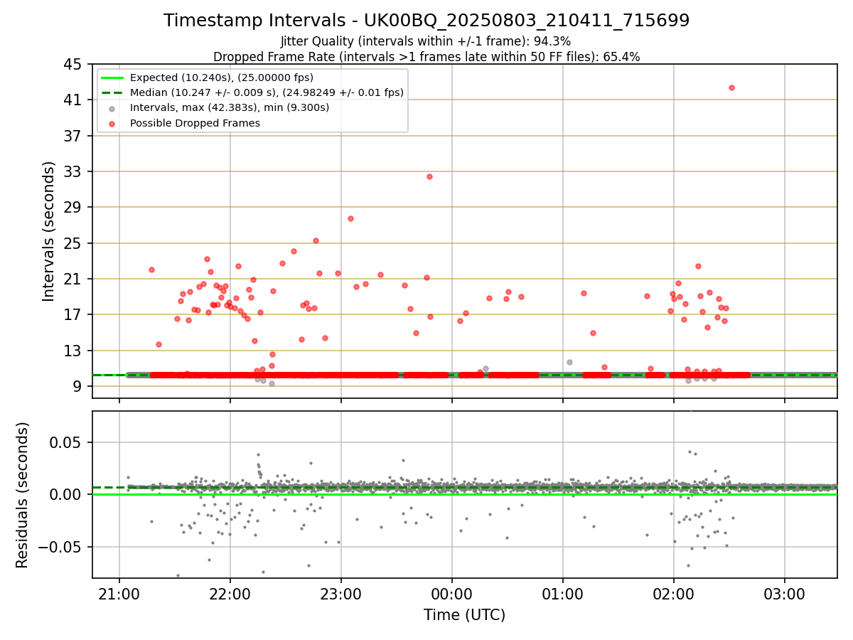Click the red dot legend marker
The image size is (853, 640).
point(113,124)
